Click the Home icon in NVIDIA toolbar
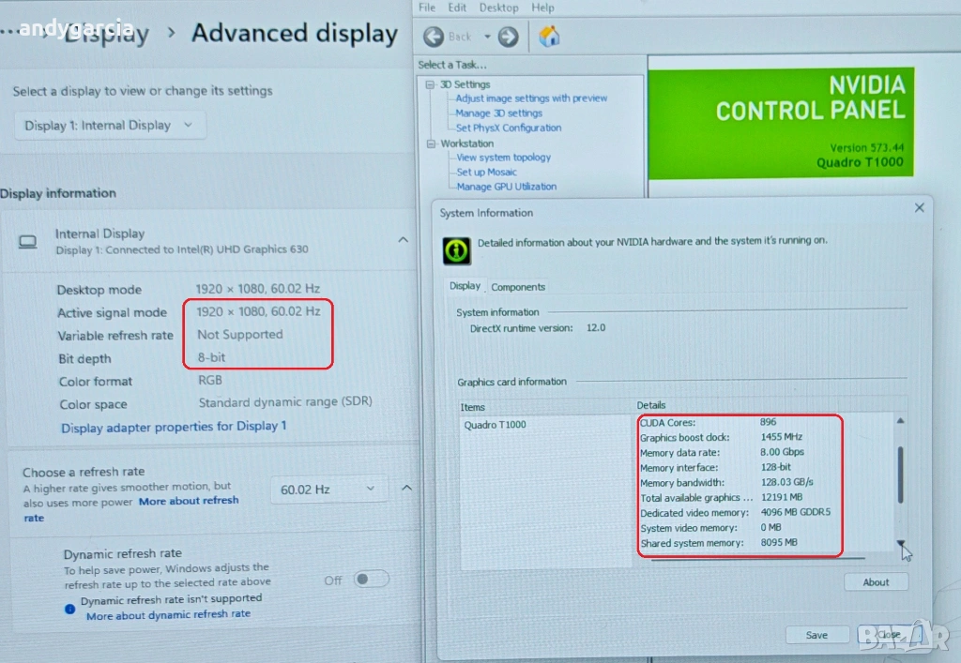Viewport: 961px width, 663px height. (550, 37)
